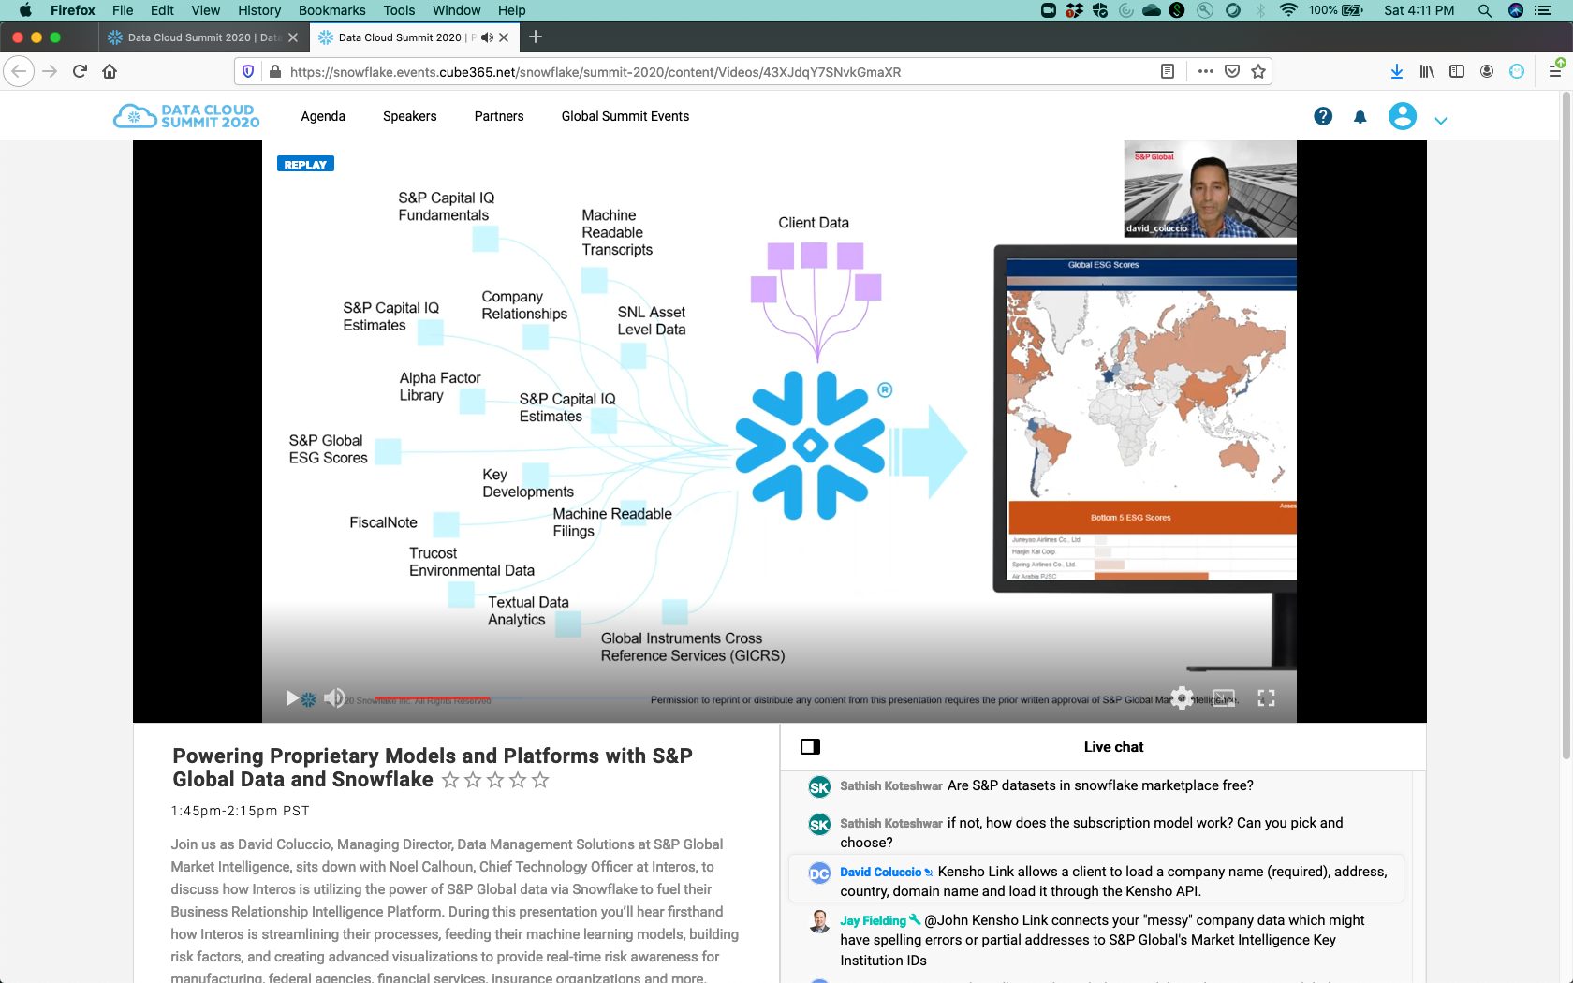
Task: Open video settings gear
Action: (1182, 697)
